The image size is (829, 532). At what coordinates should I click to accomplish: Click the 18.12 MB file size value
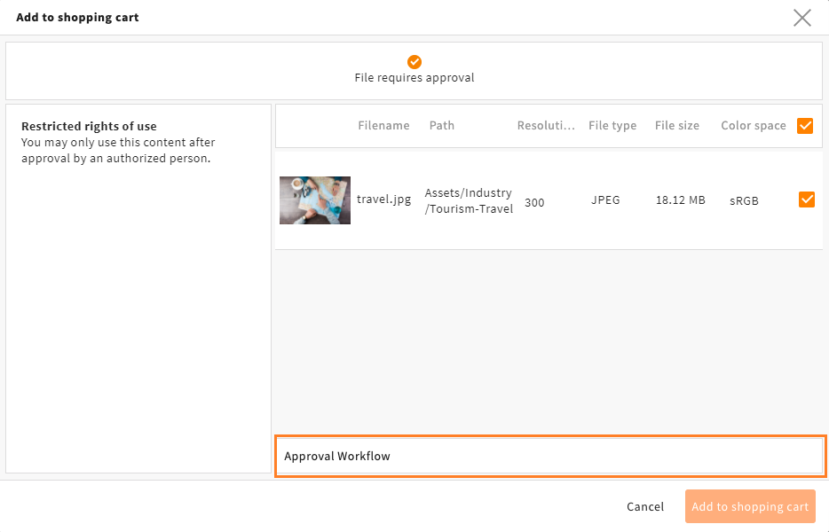click(681, 200)
